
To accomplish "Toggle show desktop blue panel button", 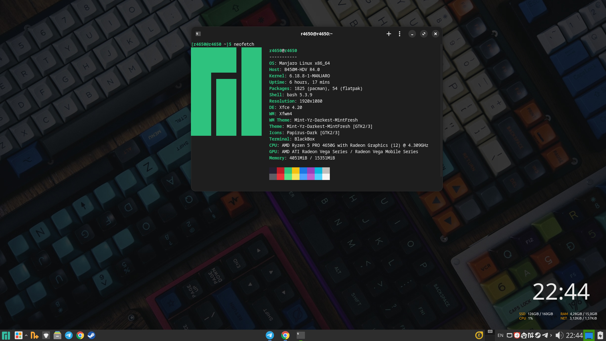I will [589, 335].
